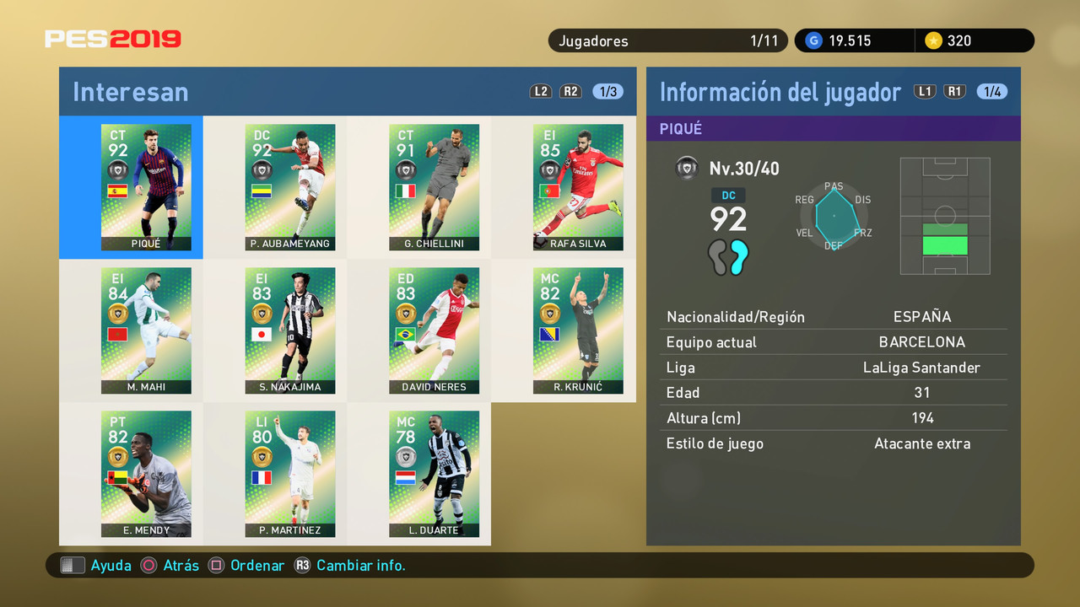This screenshot has height=607, width=1080.
Task: Select the P. Aubameyang player card
Action: [x=289, y=187]
